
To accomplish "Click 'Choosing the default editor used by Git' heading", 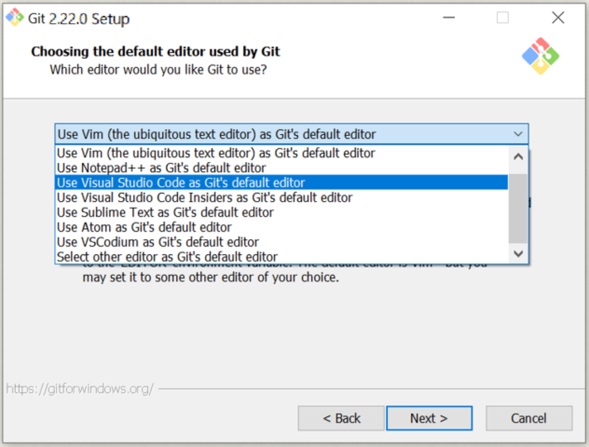I will click(156, 51).
